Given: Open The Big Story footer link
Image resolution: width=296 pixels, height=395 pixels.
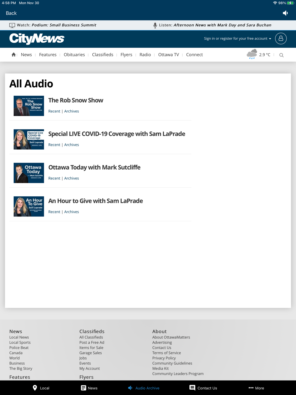Looking at the screenshot, I should [x=21, y=369].
